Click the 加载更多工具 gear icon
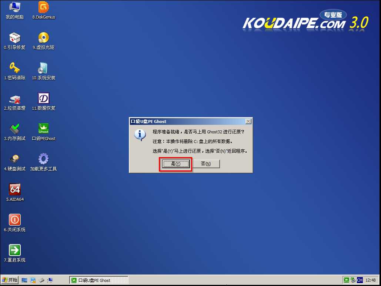Viewport: 381px width, 286px height. [44, 159]
